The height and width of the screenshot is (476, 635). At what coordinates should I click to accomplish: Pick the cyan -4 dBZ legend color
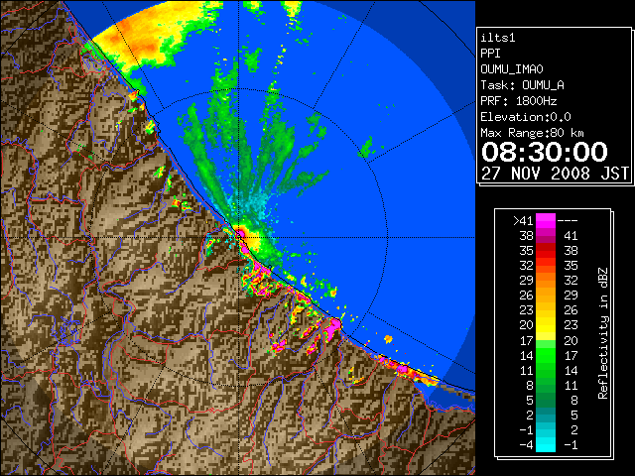(546, 445)
